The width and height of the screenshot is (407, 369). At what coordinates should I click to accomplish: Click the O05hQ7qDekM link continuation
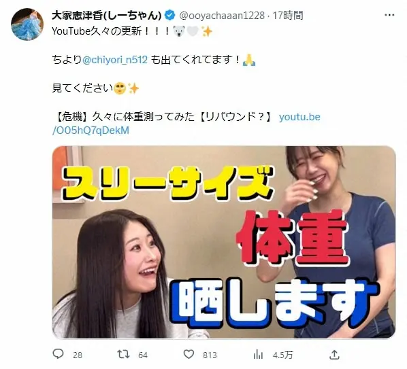click(x=91, y=130)
